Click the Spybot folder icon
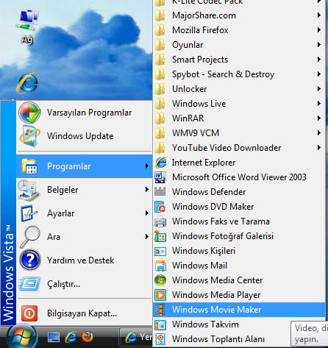 pyautogui.click(x=160, y=74)
